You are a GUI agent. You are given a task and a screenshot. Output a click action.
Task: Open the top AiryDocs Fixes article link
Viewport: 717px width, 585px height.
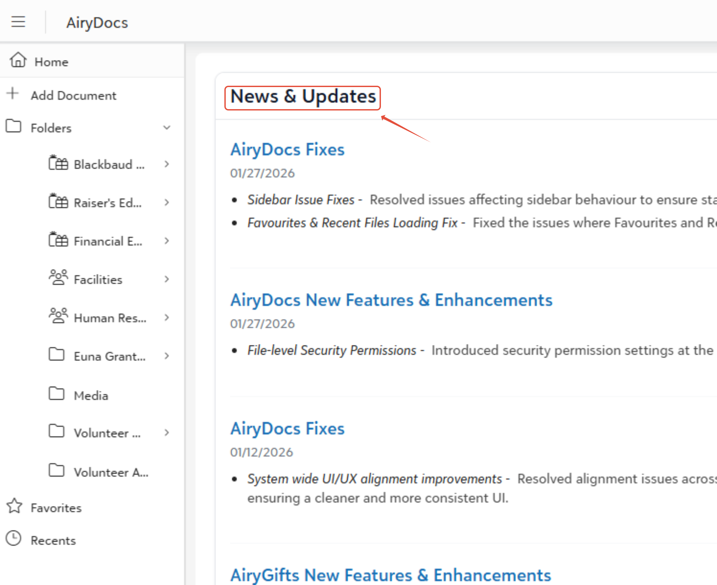pyautogui.click(x=287, y=150)
